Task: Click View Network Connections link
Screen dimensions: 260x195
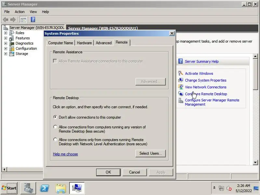Action: coord(206,87)
